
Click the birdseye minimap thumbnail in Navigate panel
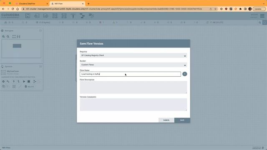pos(21,49)
